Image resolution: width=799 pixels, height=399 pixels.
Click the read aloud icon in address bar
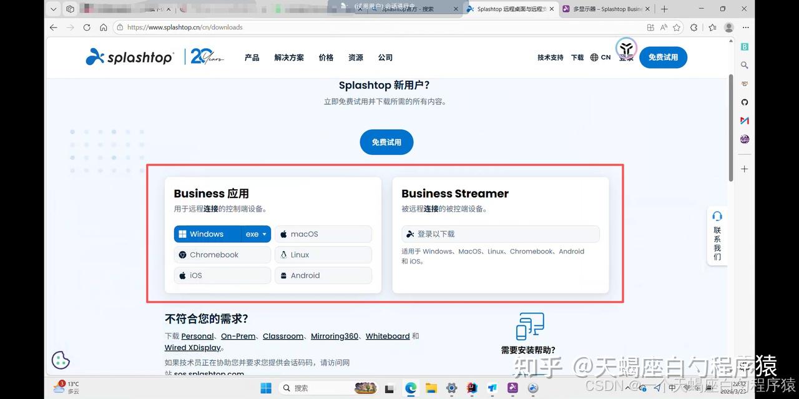coord(664,27)
